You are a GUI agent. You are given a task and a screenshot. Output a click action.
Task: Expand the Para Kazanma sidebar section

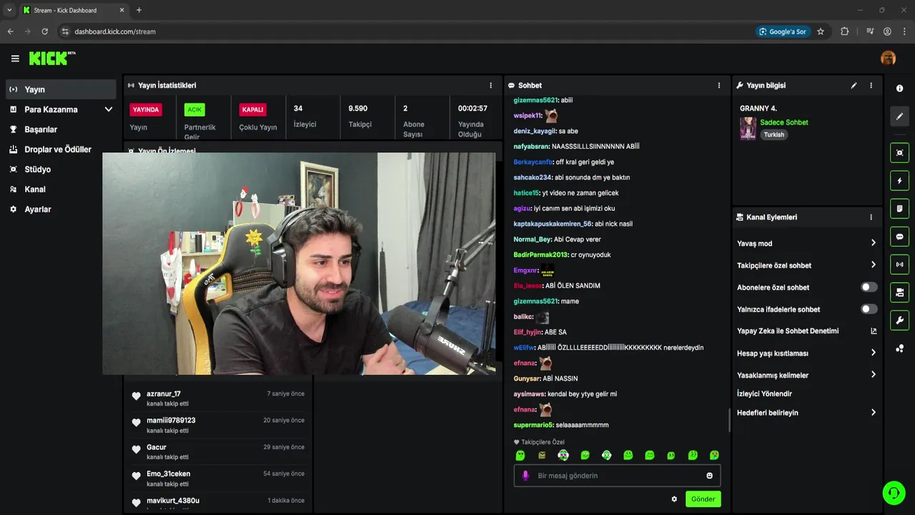pos(60,109)
